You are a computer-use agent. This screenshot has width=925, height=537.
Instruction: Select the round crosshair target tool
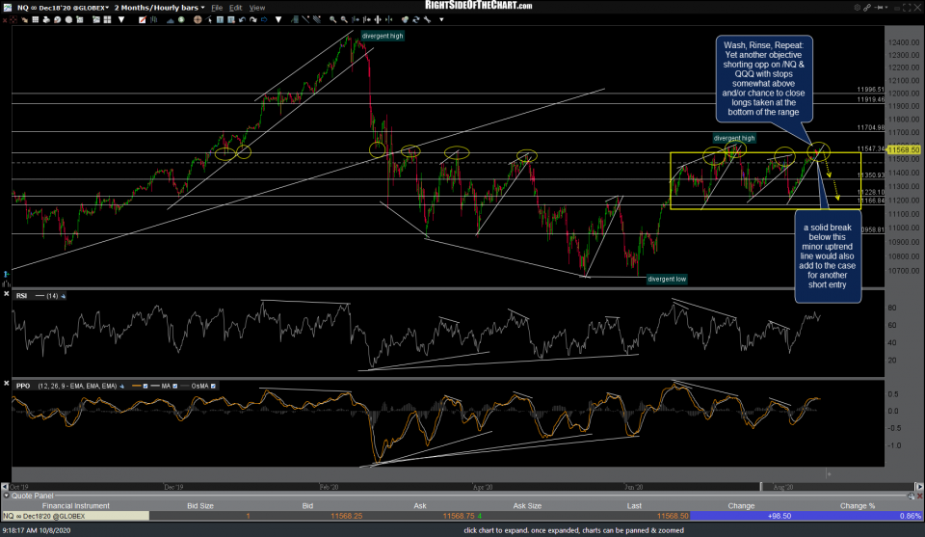198,19
